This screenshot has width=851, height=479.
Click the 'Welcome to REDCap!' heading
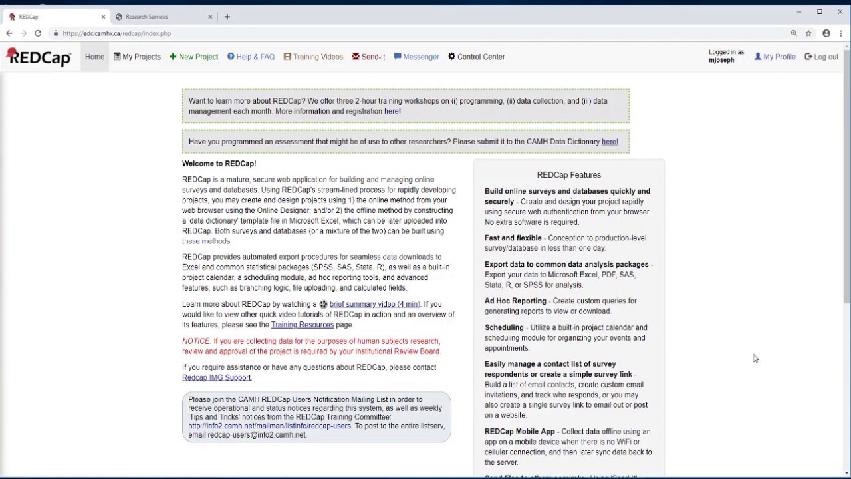pos(219,164)
